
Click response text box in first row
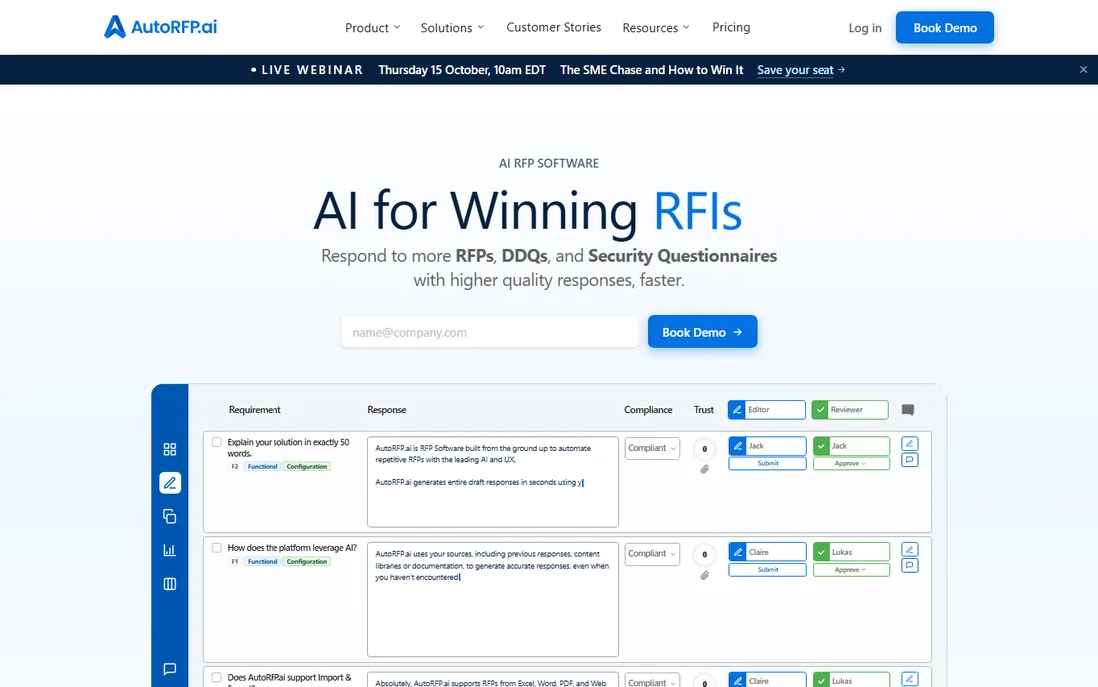tap(493, 482)
